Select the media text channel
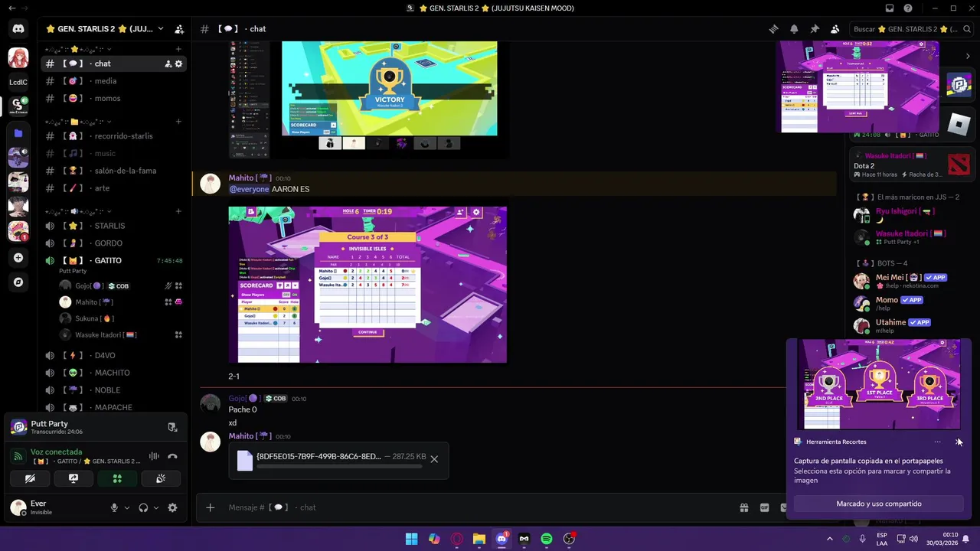Image resolution: width=980 pixels, height=551 pixels. tap(113, 81)
